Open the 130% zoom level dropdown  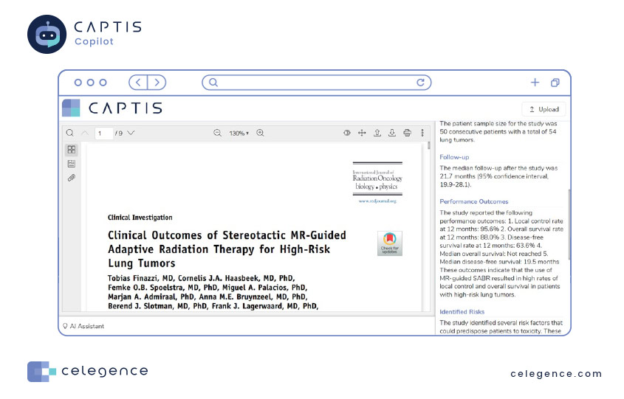(239, 133)
